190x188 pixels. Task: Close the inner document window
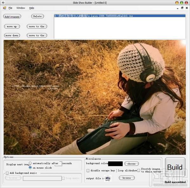coord(187,8)
